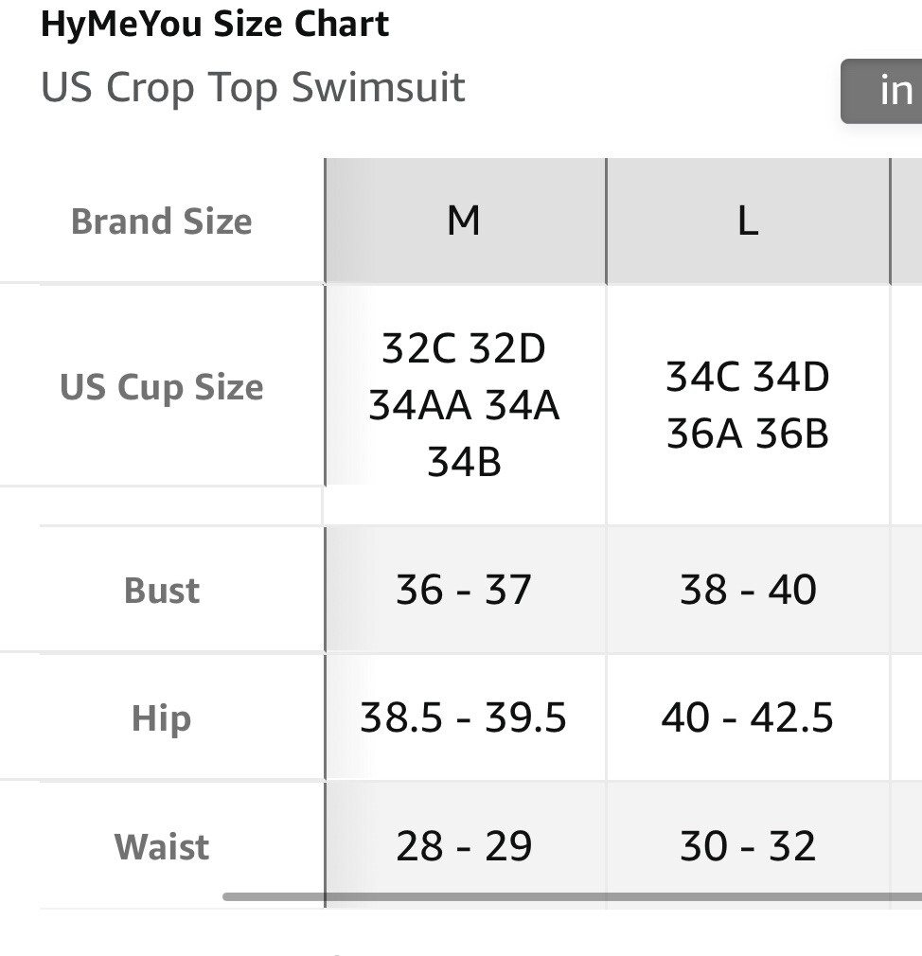Viewport: 922px width, 956px height.
Task: Click the US Cup Size row label
Action: [162, 387]
